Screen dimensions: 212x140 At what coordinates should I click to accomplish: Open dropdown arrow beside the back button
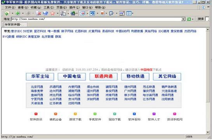coord(23,13)
